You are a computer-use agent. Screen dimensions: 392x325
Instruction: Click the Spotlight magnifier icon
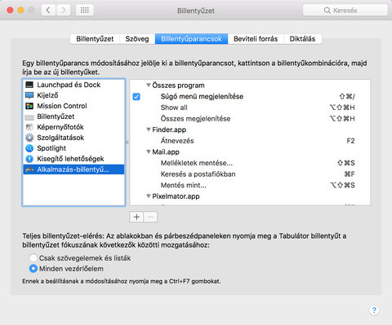coord(29,148)
